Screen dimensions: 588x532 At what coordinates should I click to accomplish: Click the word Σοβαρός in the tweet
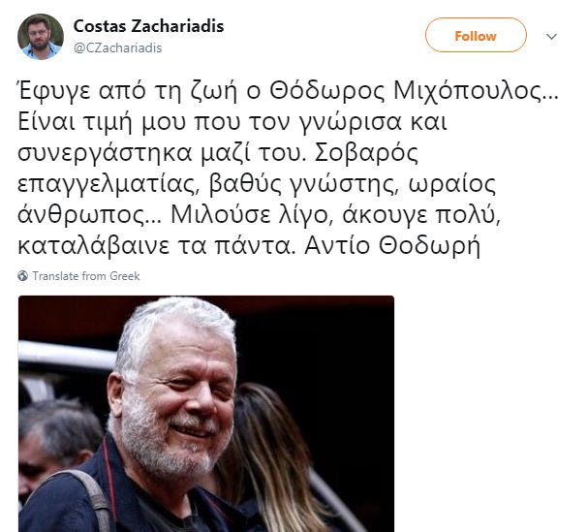(x=366, y=153)
